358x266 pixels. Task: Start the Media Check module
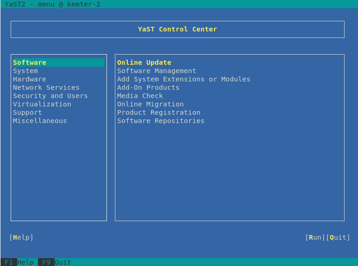[140, 96]
